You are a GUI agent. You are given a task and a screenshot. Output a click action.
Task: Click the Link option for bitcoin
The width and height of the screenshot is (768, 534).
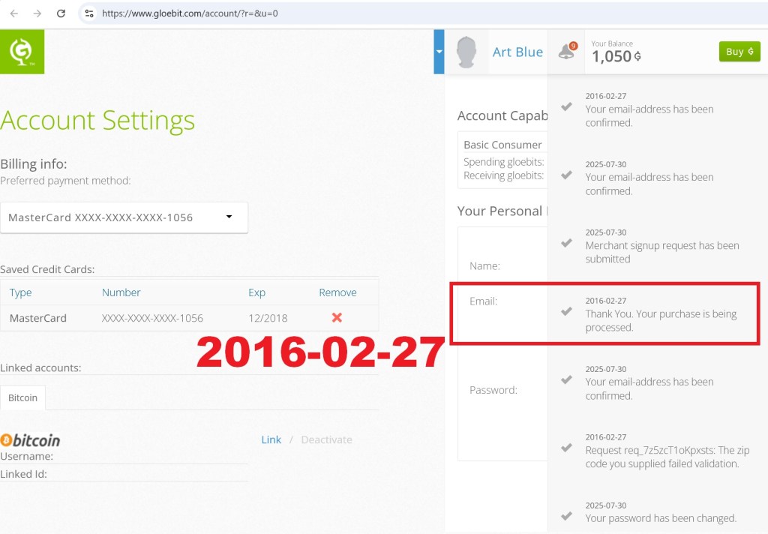click(271, 439)
